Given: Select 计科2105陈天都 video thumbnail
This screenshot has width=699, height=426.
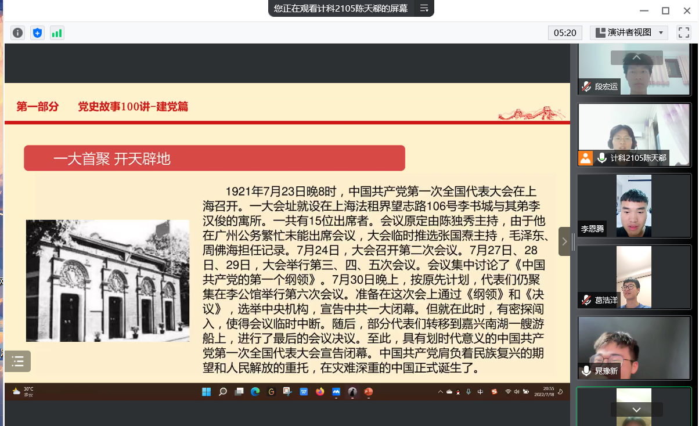Looking at the screenshot, I should [x=635, y=135].
